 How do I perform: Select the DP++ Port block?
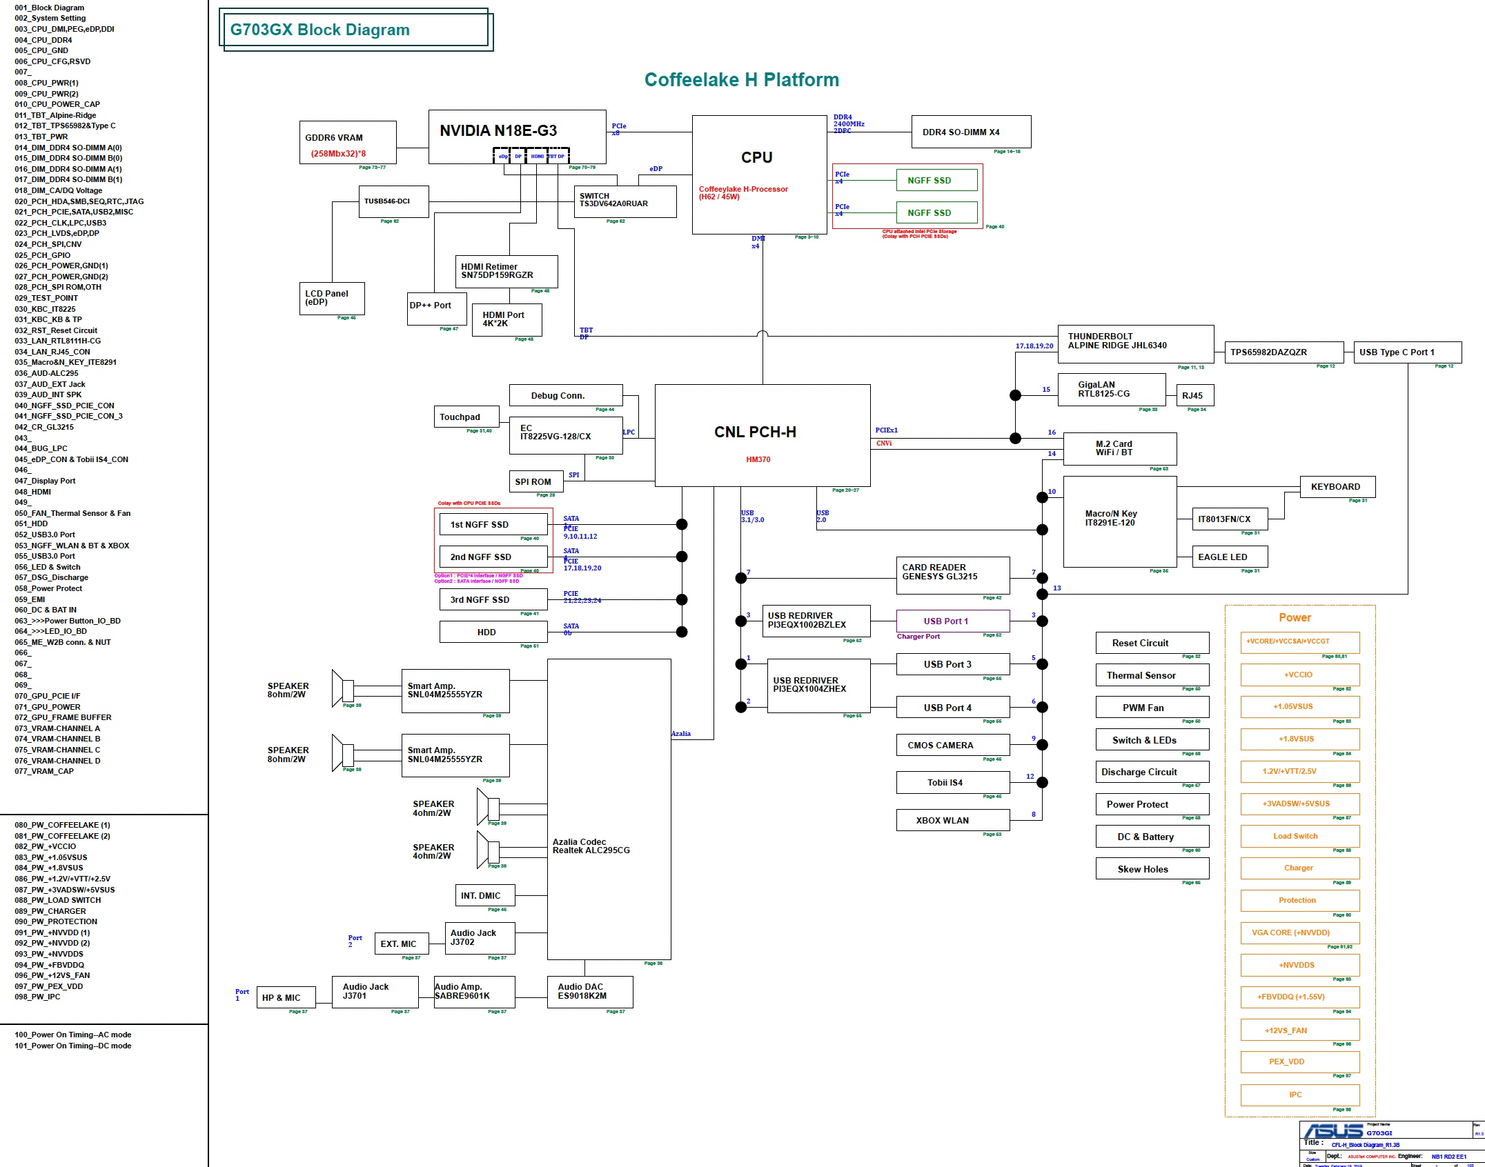pyautogui.click(x=437, y=309)
